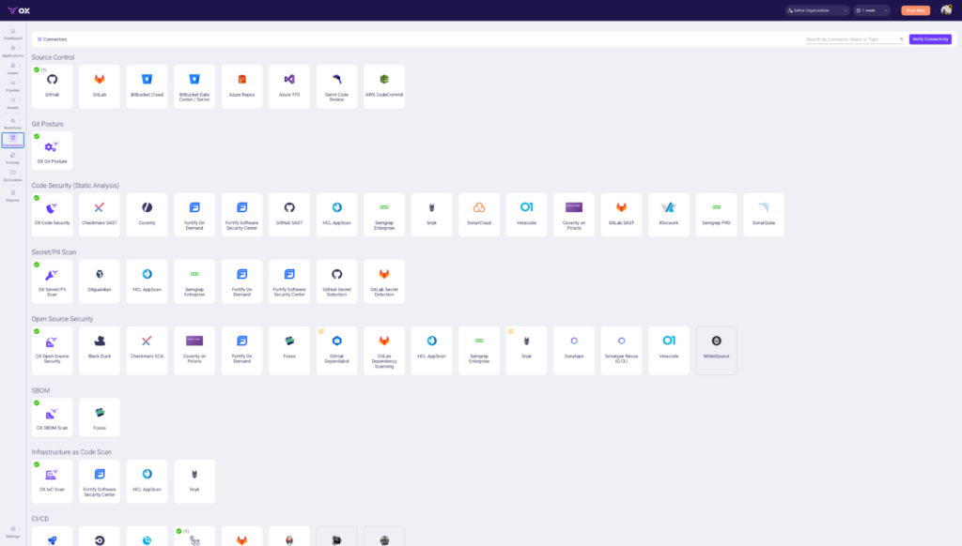
Task: Select Semgrep Enterprise in Secret/PII Scan
Action: (x=194, y=281)
